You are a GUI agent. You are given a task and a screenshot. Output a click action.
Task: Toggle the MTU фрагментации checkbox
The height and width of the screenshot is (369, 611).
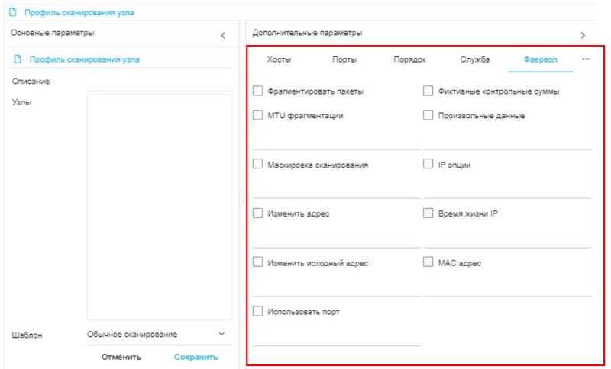[x=258, y=116]
